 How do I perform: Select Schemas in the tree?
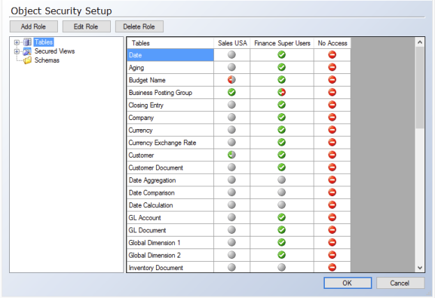(x=47, y=60)
